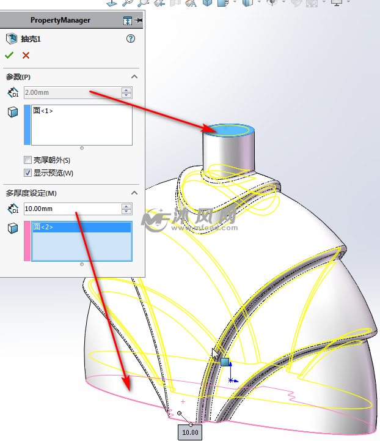The height and width of the screenshot is (441, 380).
Task: Open the display style dropdown arrow in the view toolbar
Action: coord(259,2)
